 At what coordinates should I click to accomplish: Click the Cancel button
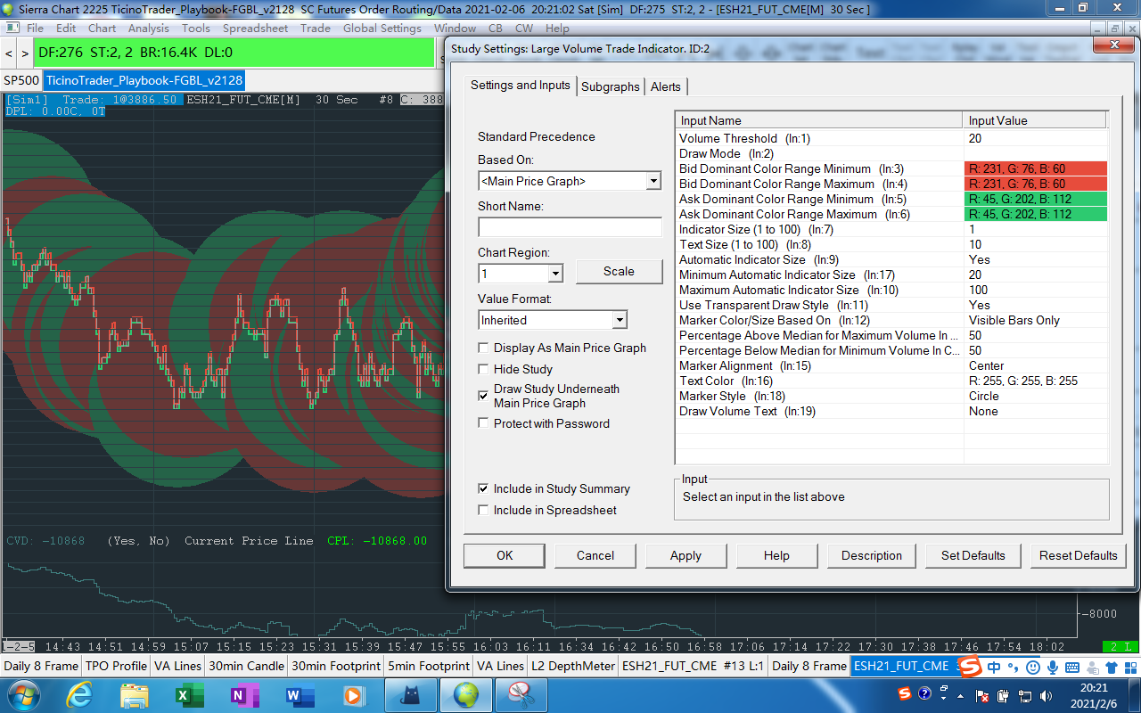point(595,555)
